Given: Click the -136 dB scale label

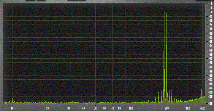Looking at the screenshot, I should [x=210, y=104].
